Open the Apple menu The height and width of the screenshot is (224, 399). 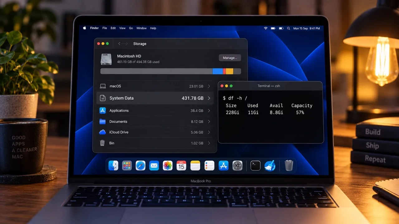point(84,28)
